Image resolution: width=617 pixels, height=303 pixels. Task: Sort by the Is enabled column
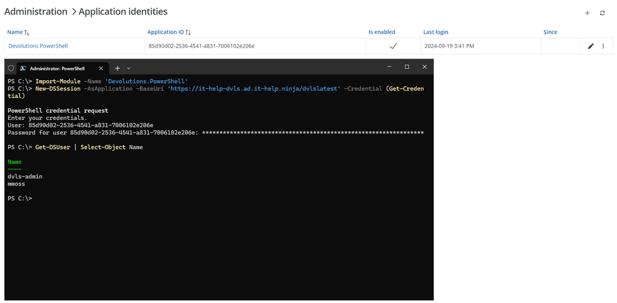[x=382, y=32]
